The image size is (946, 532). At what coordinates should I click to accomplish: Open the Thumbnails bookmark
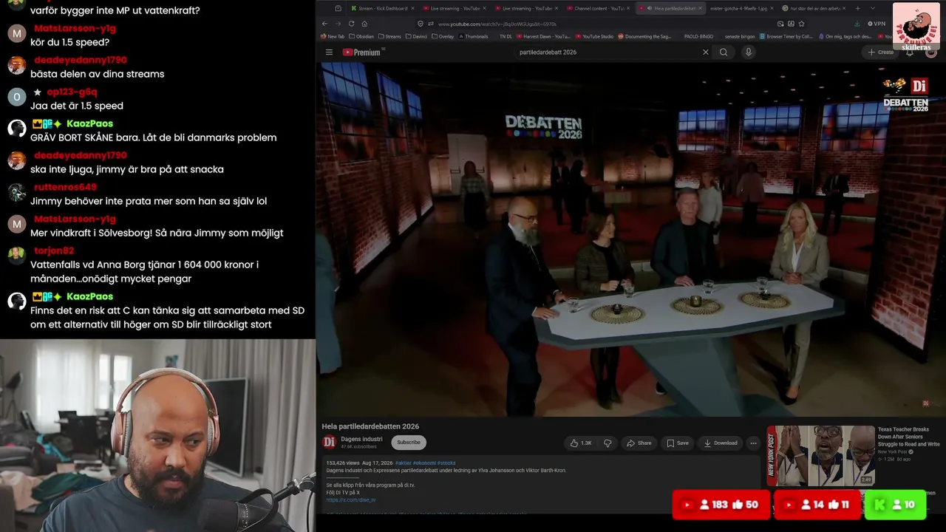pos(473,36)
